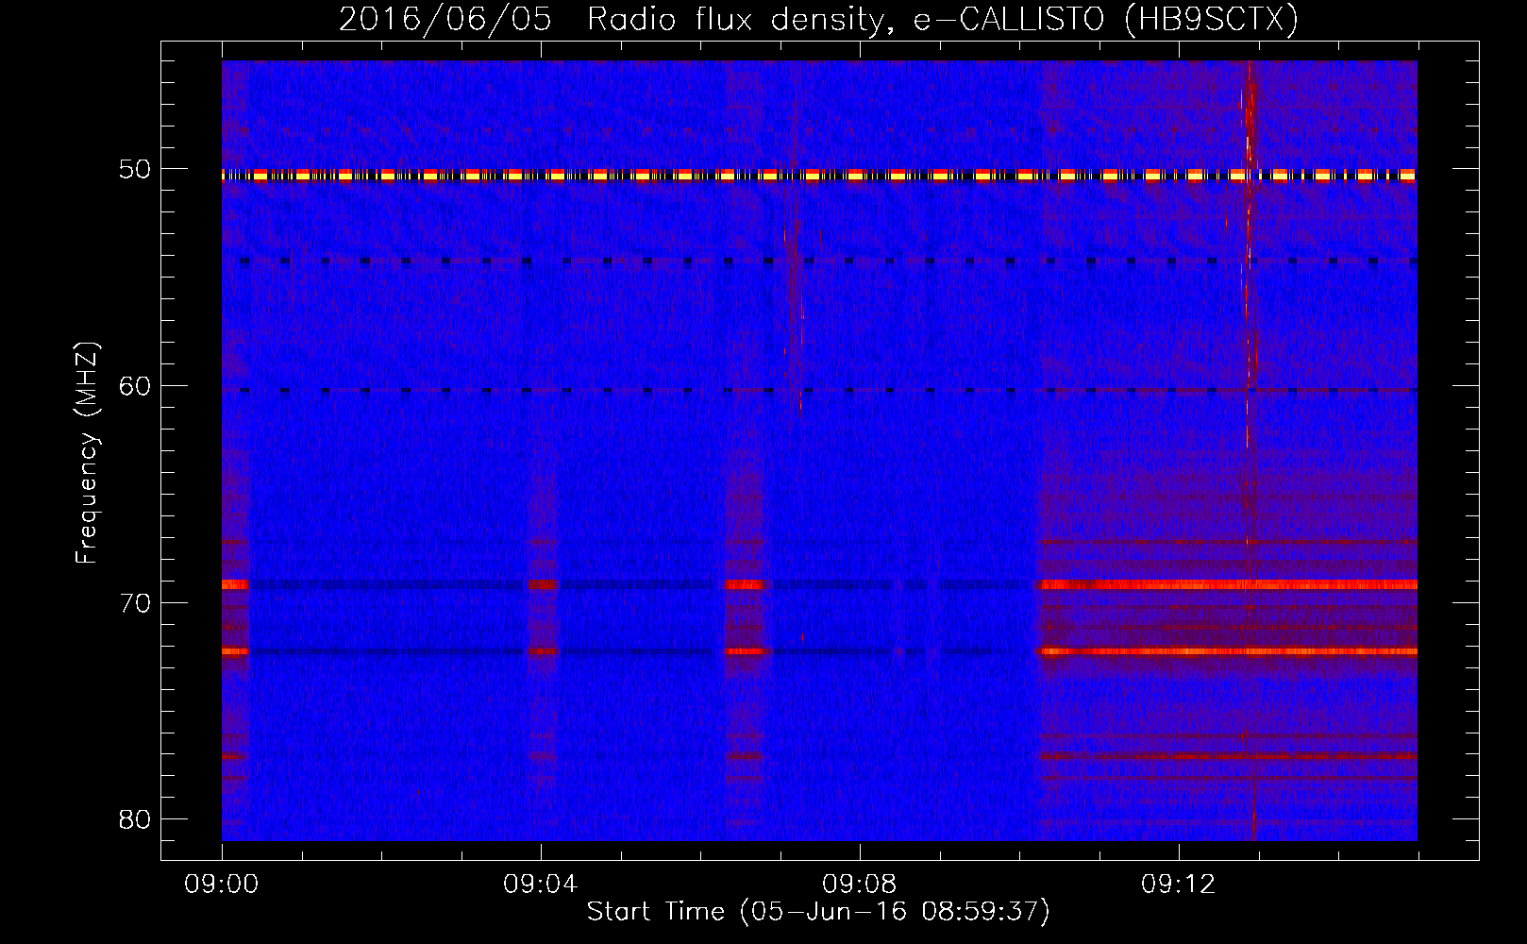Viewport: 1527px width, 944px height.
Task: Click the '50' frequency tick label
Action: tap(135, 170)
